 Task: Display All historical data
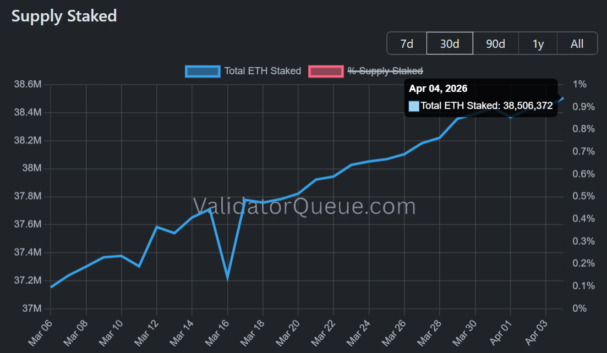pos(577,43)
